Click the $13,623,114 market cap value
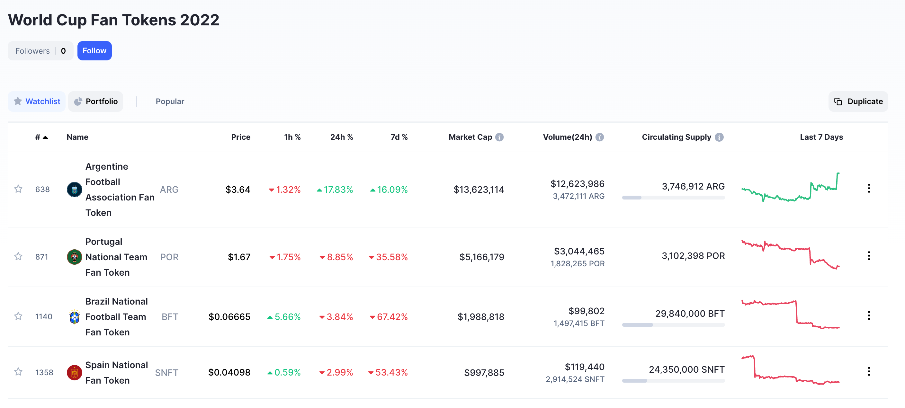The height and width of the screenshot is (408, 905). click(x=479, y=190)
